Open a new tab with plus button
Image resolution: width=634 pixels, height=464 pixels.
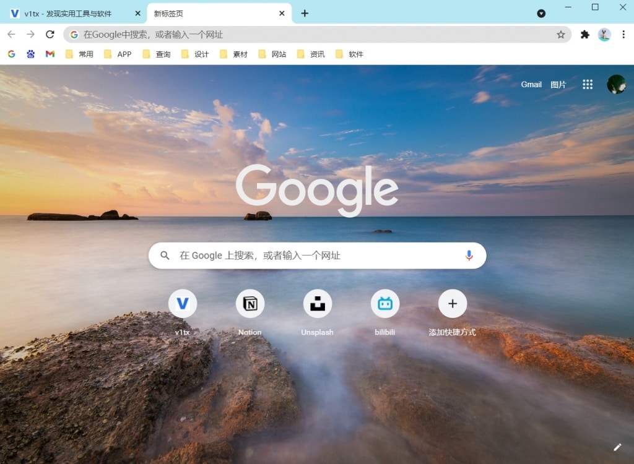[x=305, y=14]
